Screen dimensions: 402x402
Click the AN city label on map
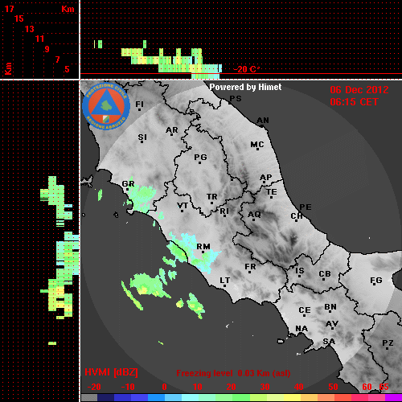(263, 121)
